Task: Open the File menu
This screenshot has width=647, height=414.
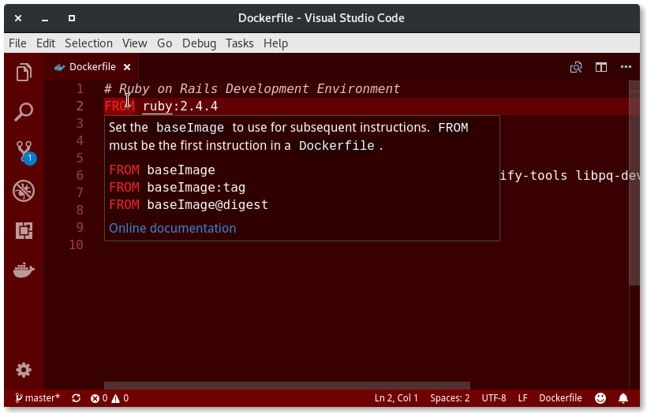Action: 17,43
